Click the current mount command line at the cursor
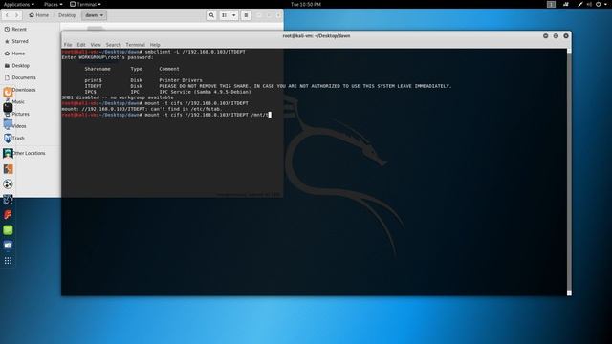This screenshot has width=612, height=344. [166, 115]
